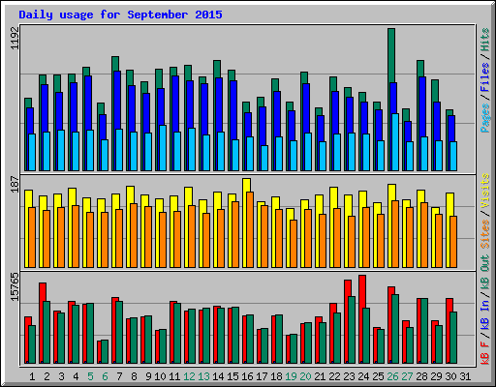Click day label 24 on the x-axis
Image resolution: width=496 pixels, height=387 pixels.
pyautogui.click(x=363, y=376)
